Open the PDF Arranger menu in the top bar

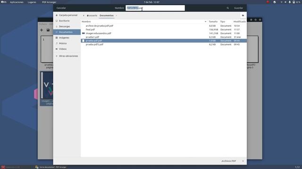pos(49,2)
